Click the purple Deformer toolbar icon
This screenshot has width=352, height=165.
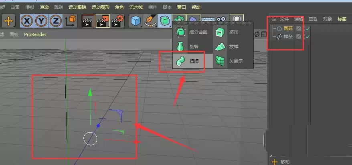click(193, 18)
